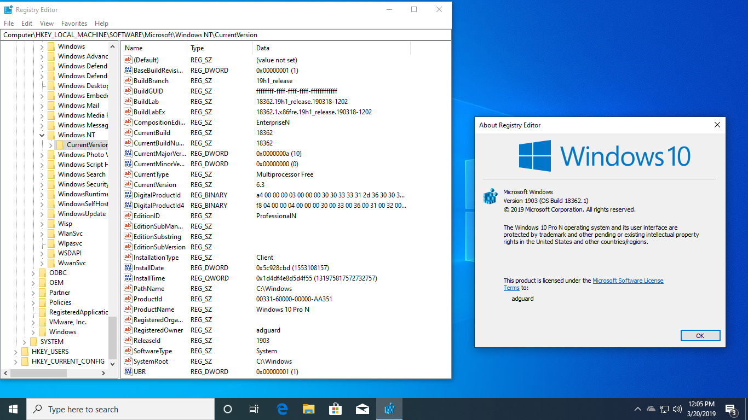The width and height of the screenshot is (748, 420).
Task: Select the DigitalProductId4 binary value icon
Action: (x=128, y=206)
